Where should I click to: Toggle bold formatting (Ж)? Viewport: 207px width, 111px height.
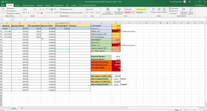(x=24, y=13)
